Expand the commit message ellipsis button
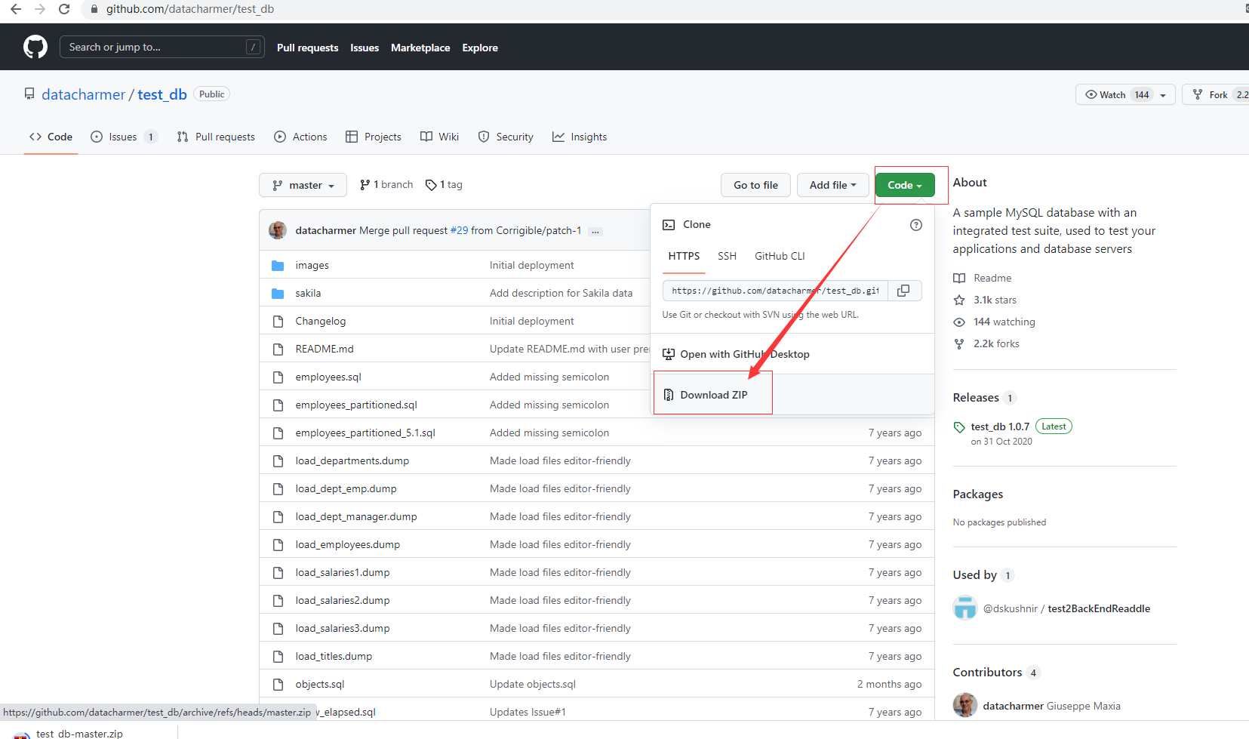Viewport: 1249px width, 739px height. pyautogui.click(x=595, y=231)
